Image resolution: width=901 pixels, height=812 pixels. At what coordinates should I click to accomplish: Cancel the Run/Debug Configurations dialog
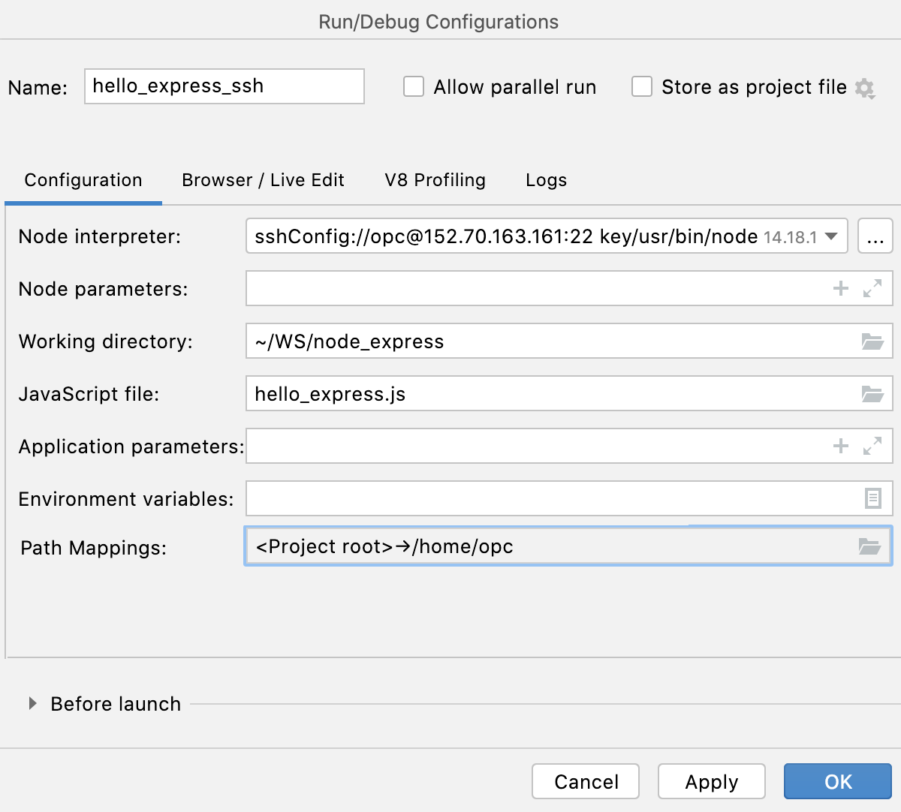coord(585,781)
